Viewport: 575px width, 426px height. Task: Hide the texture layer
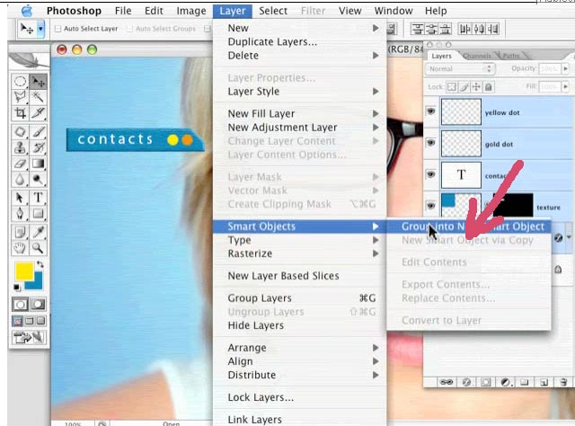(x=431, y=206)
